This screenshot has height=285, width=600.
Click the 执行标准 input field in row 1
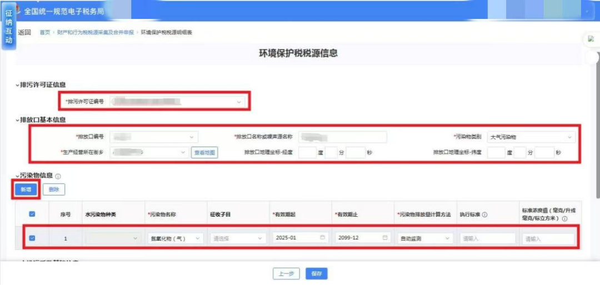pos(486,238)
